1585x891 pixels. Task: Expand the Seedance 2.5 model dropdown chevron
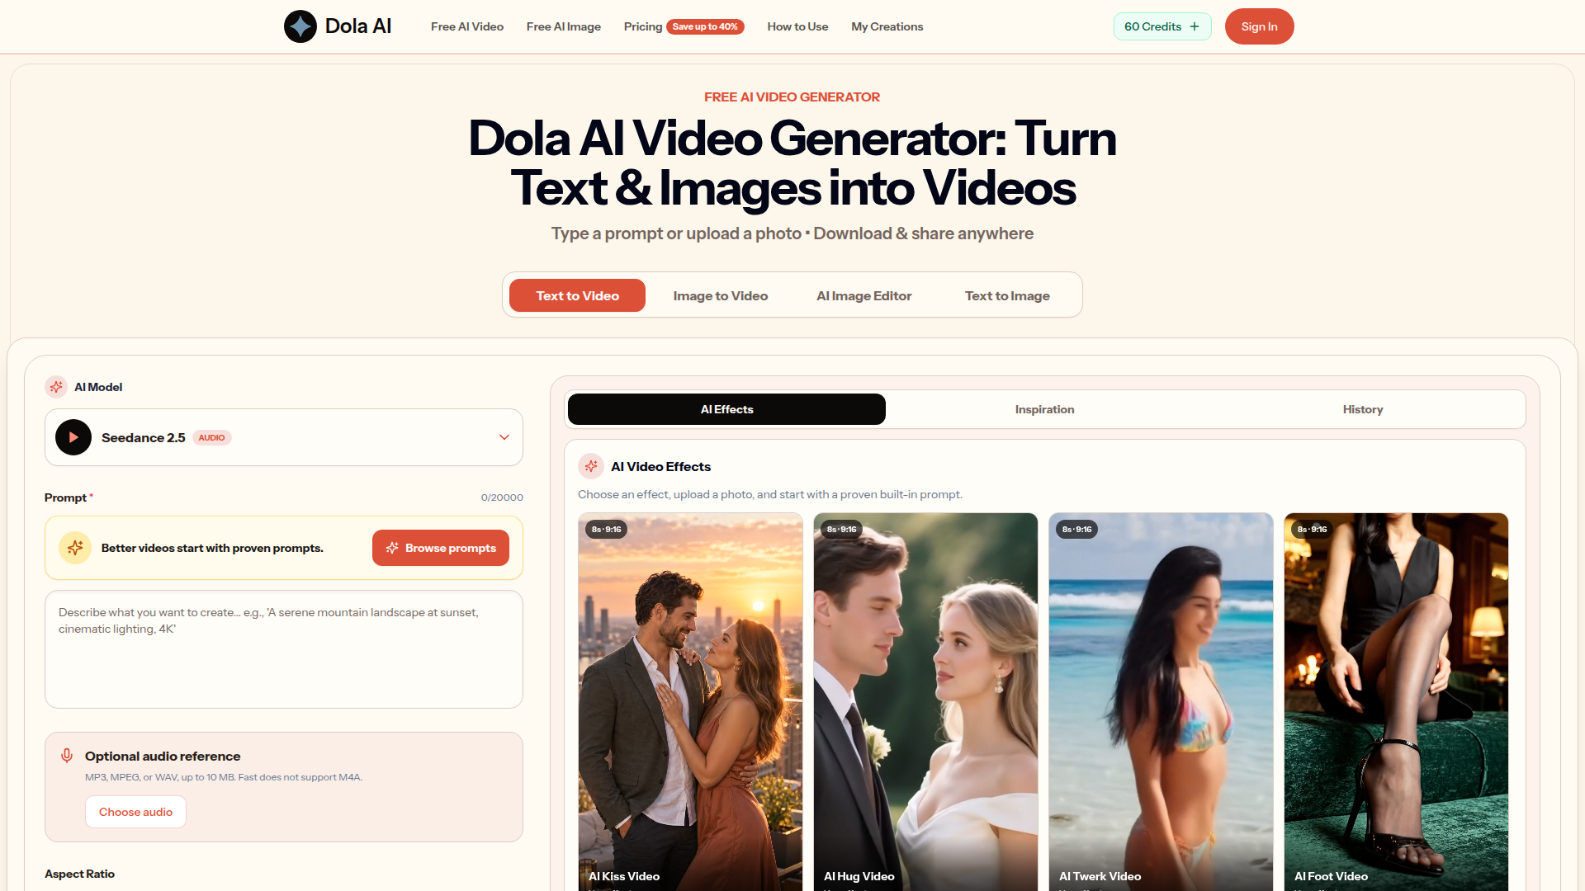504,437
